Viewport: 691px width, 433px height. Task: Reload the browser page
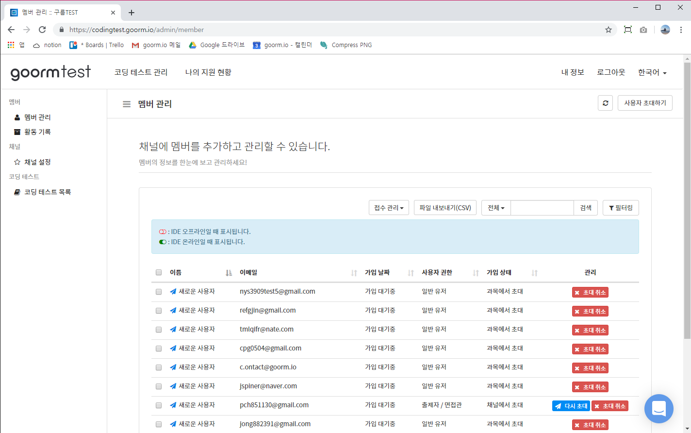(x=42, y=30)
